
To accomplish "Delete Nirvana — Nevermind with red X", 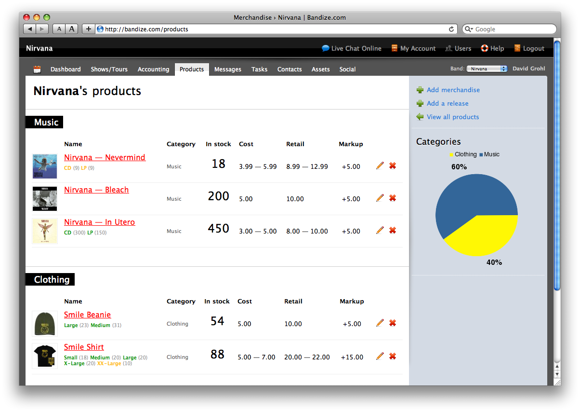I will (393, 165).
